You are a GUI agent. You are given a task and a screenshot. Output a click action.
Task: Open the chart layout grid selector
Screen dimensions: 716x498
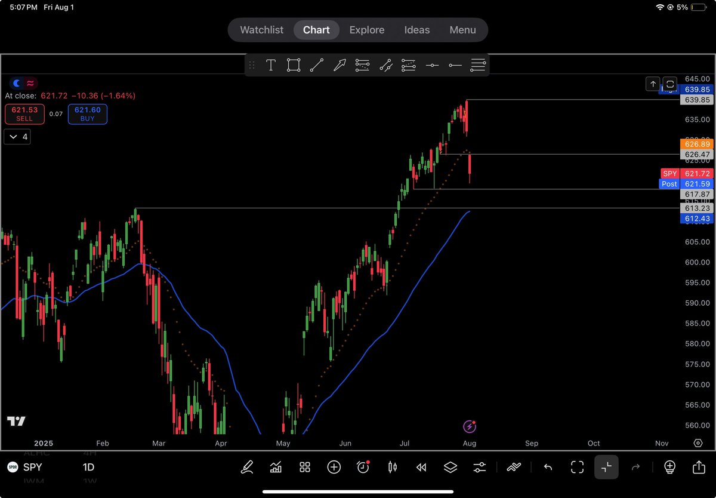(x=305, y=468)
